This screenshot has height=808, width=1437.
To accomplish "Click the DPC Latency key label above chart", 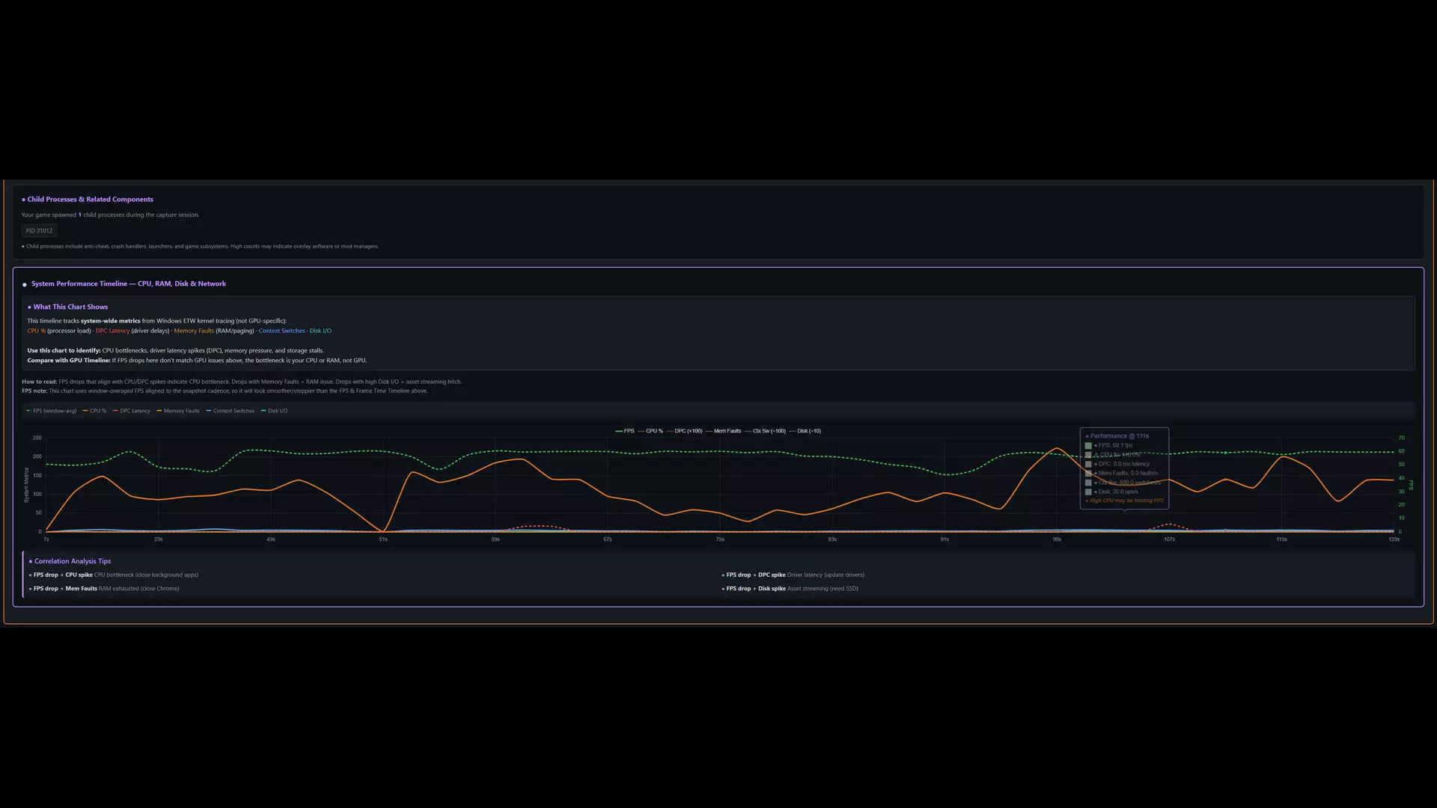I will 132,411.
